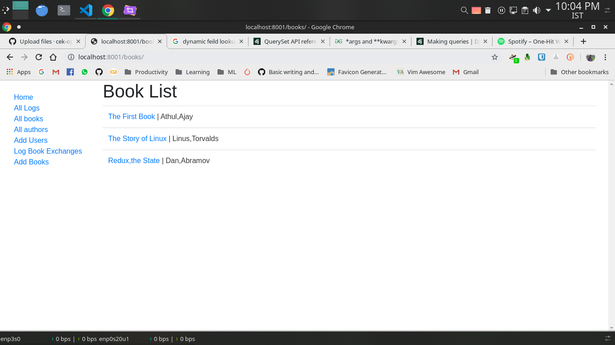Viewport: 615px width, 345px height.
Task: Open the Google bookmark icon
Action: click(x=41, y=72)
